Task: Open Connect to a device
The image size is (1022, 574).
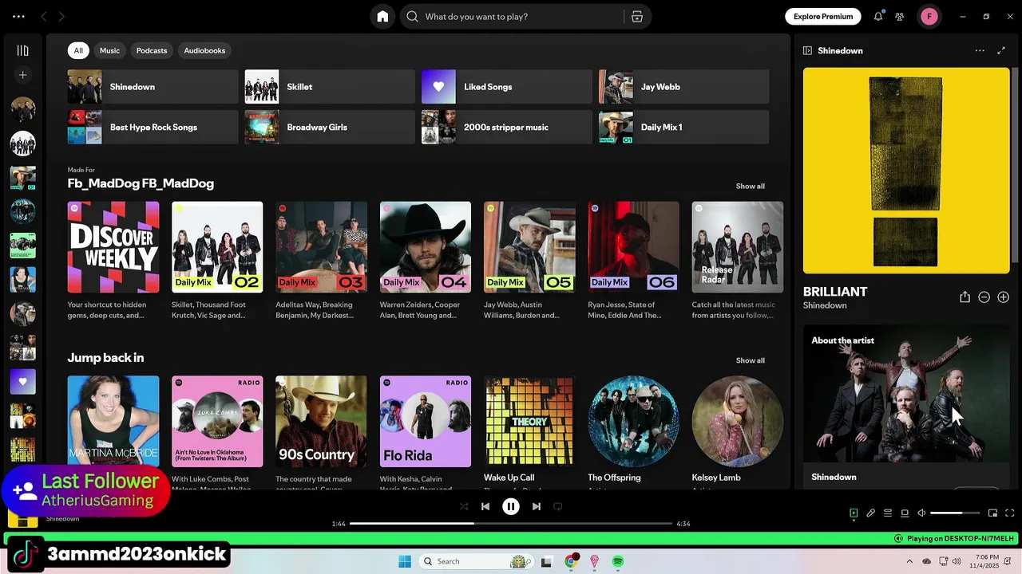Action: point(905,513)
